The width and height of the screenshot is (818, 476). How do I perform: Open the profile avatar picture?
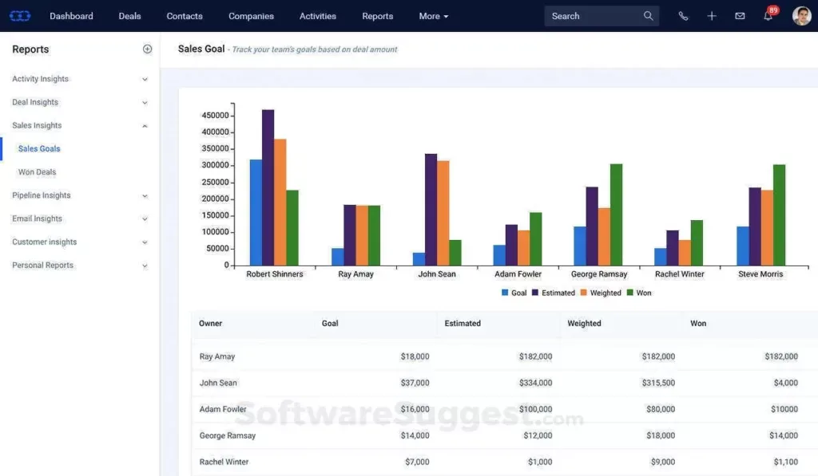point(801,15)
